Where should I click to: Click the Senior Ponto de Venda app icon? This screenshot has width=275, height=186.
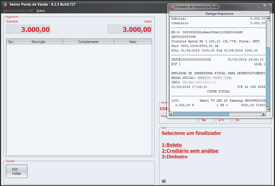(5, 5)
